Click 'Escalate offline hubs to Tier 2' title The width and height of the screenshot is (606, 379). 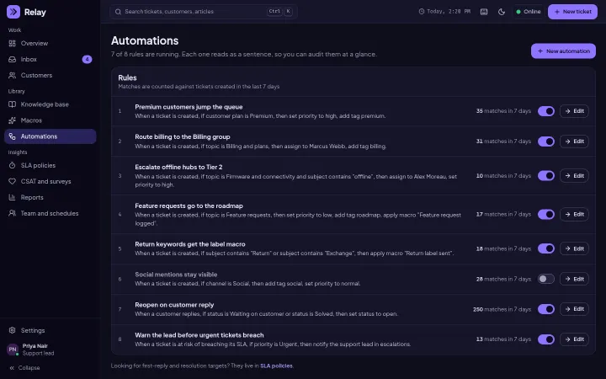[x=178, y=167]
